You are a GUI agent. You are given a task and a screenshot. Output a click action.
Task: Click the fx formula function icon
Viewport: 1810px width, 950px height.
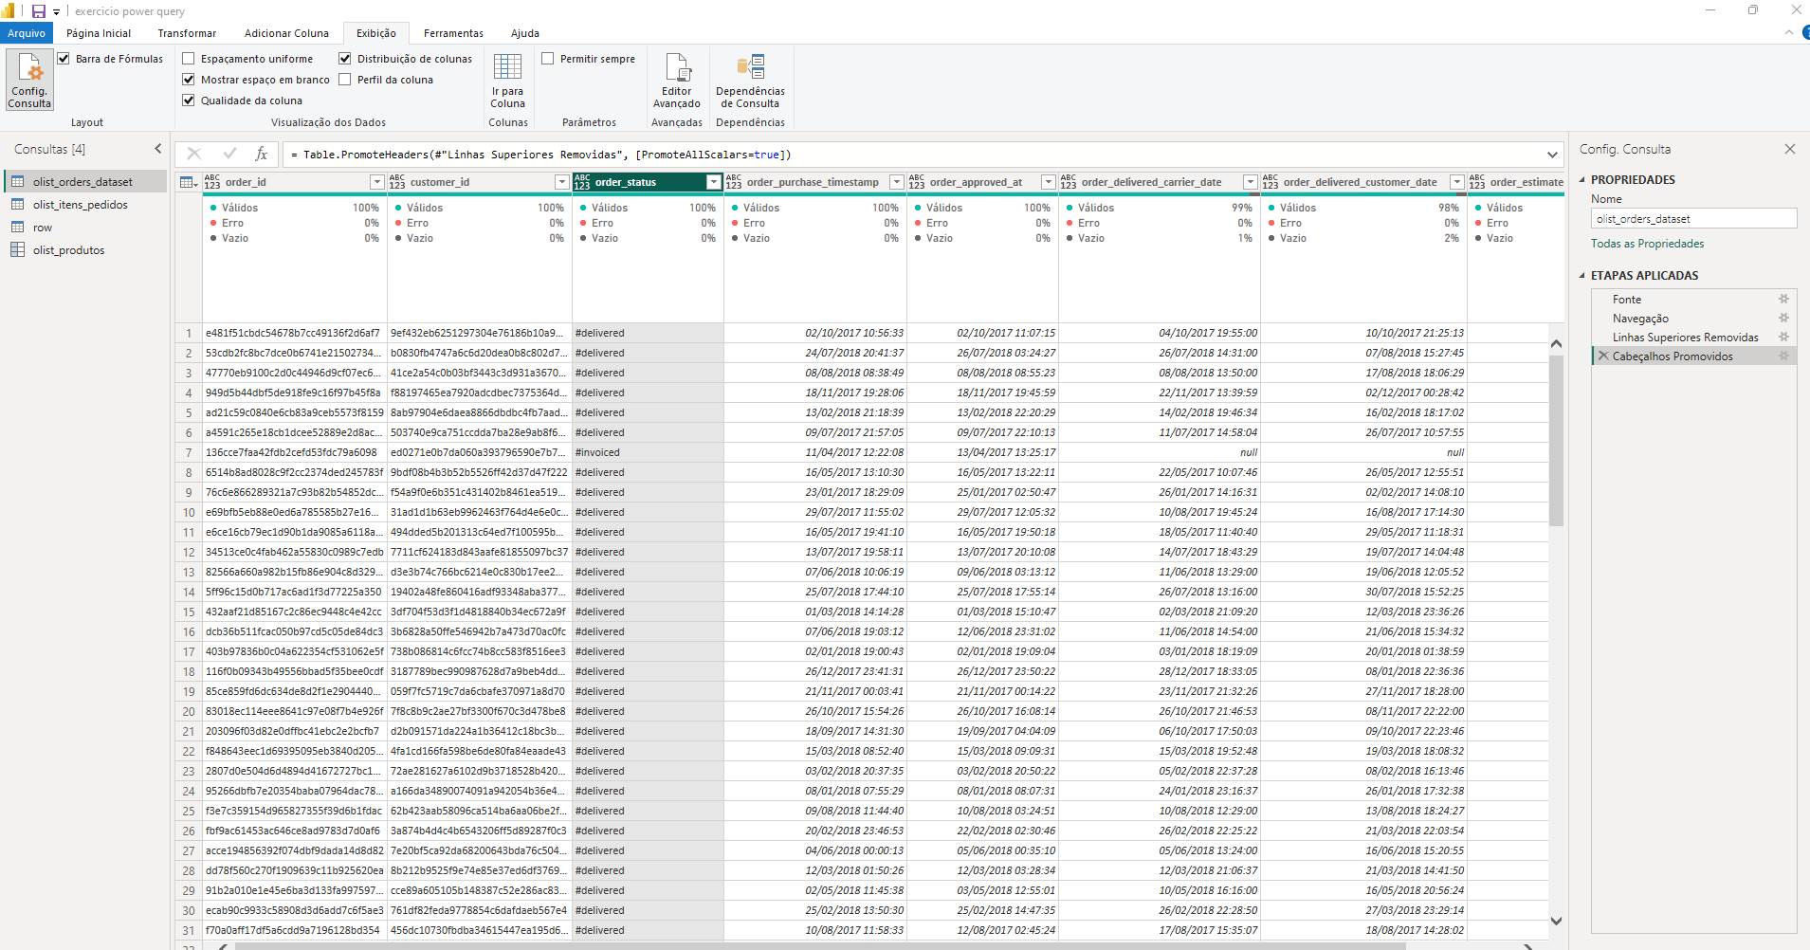tap(261, 154)
